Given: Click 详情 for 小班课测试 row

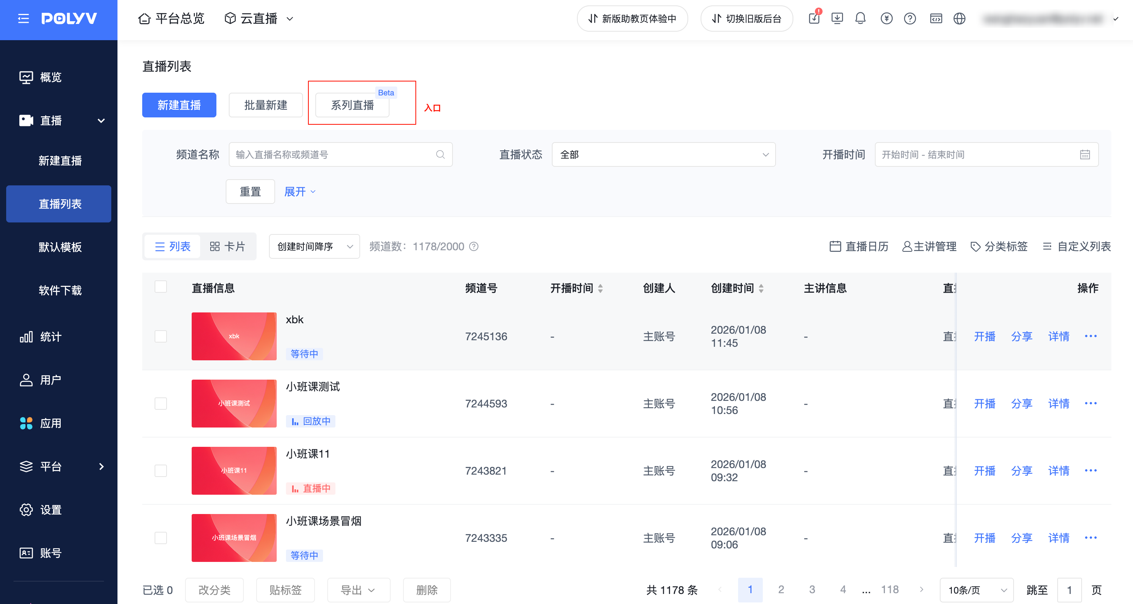Looking at the screenshot, I should tap(1059, 404).
